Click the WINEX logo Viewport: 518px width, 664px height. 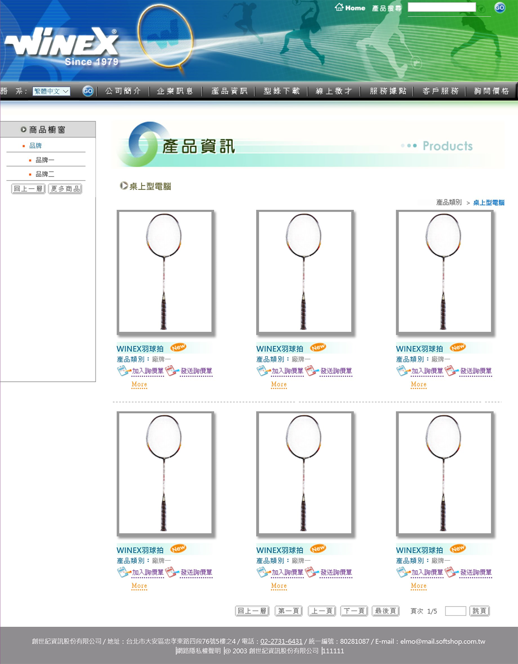[63, 47]
